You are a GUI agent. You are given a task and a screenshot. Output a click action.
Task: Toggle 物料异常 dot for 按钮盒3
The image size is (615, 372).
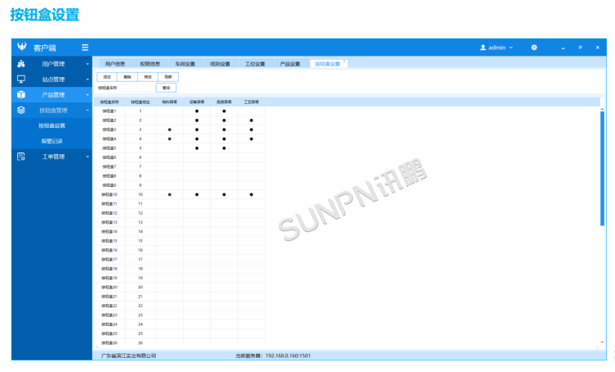[x=169, y=129]
